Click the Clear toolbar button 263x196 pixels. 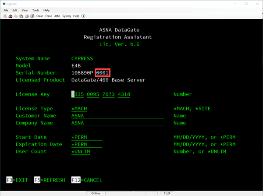(x=39, y=16)
